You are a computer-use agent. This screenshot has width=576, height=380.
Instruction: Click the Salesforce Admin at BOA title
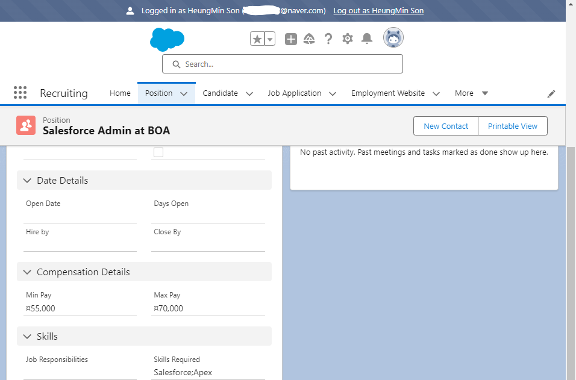pyautogui.click(x=106, y=131)
